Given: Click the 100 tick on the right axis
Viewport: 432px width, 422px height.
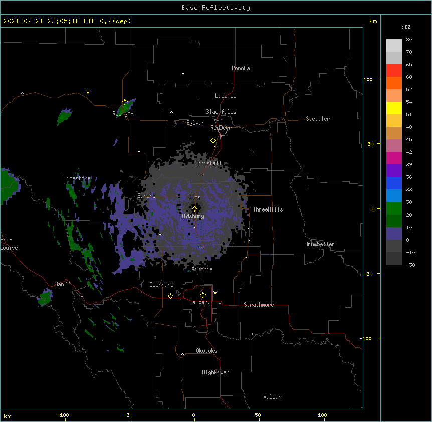Looking at the screenshot, I should [368, 79].
